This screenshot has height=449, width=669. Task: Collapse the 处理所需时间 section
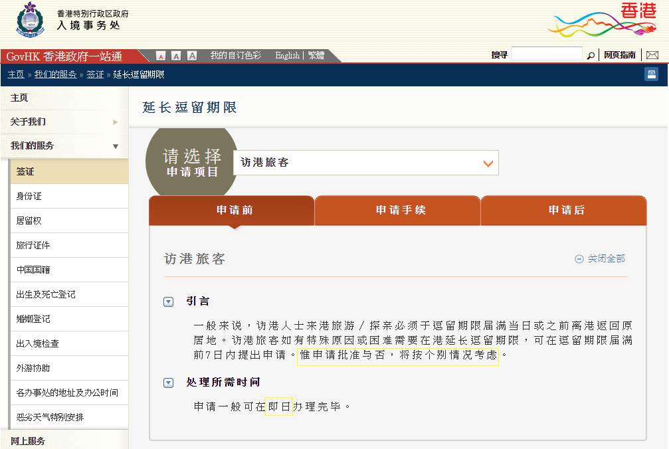pos(168,383)
